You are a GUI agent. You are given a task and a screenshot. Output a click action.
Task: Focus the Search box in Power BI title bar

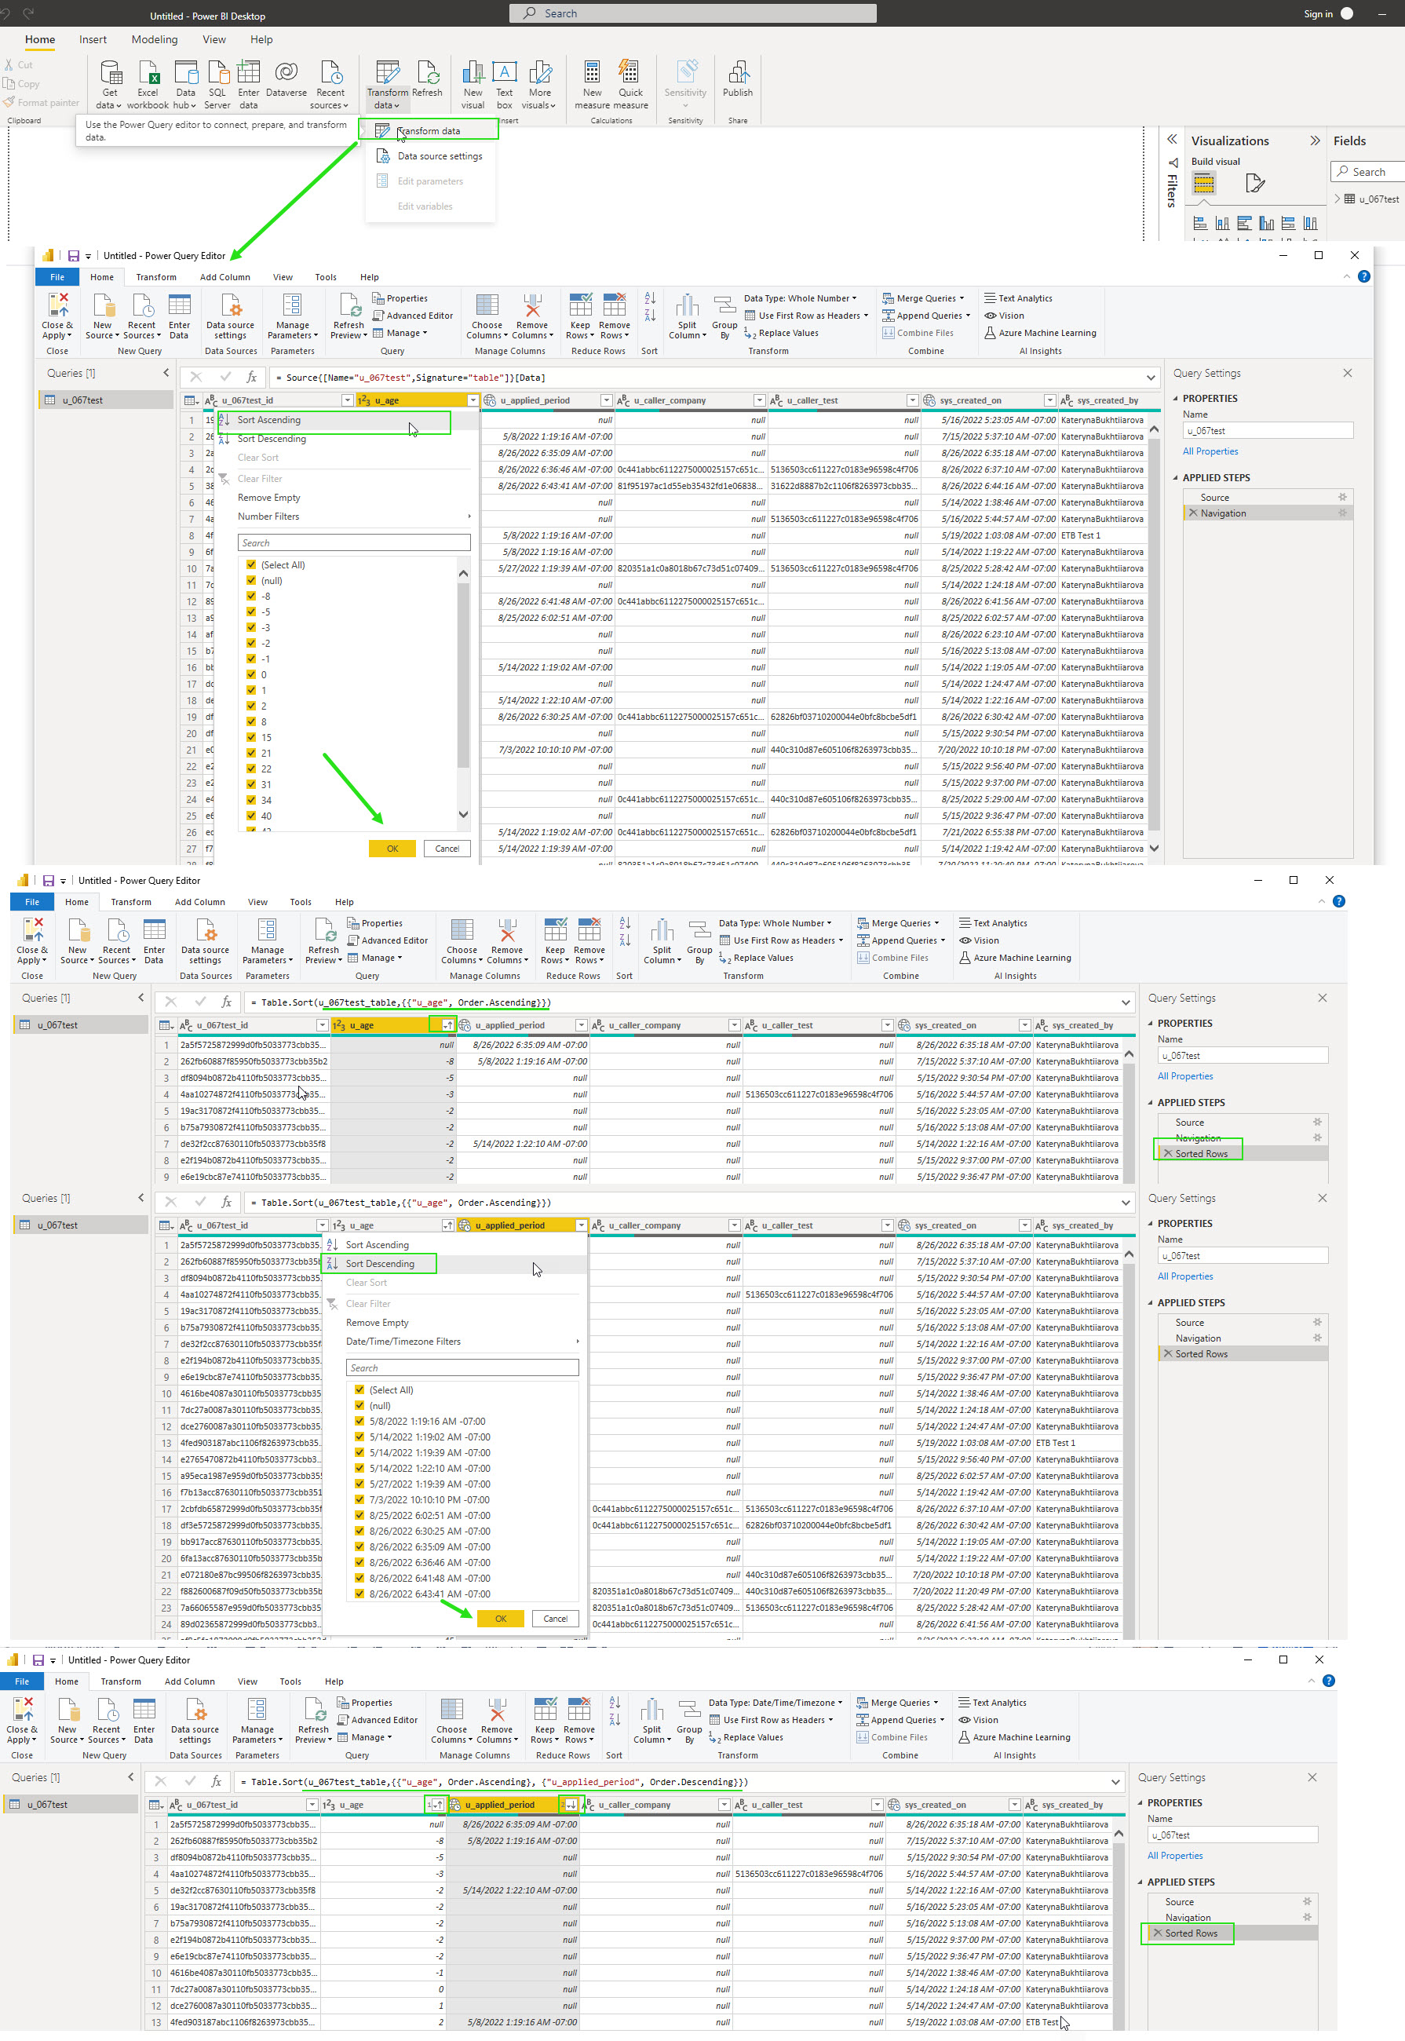pos(693,13)
